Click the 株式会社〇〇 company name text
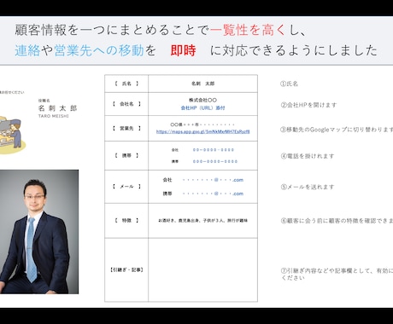Viewport: 393px width, 324px height. coord(202,100)
